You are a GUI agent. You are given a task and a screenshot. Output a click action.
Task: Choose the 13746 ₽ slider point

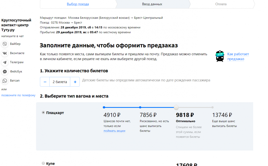click(x=212, y=108)
